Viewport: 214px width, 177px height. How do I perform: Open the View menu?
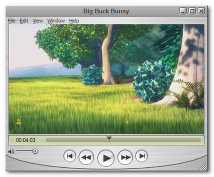point(38,21)
